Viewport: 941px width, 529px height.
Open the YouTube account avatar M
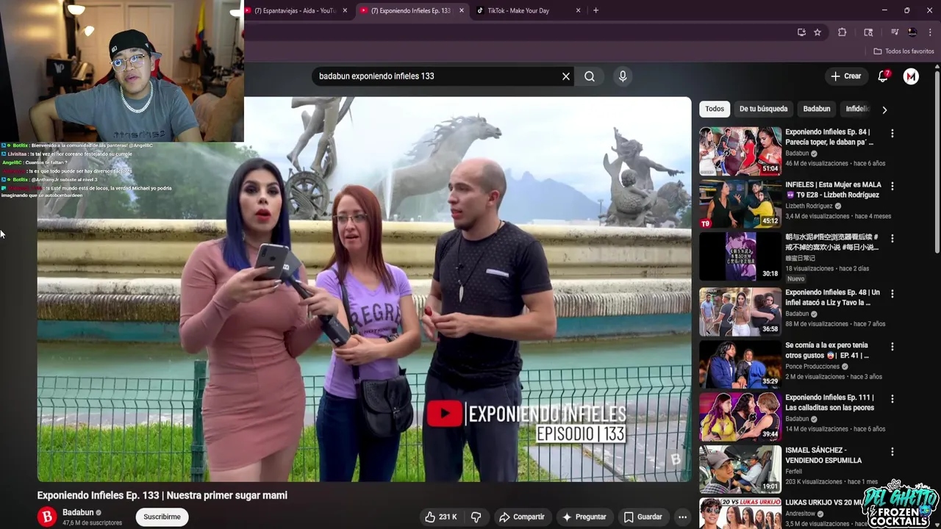911,76
